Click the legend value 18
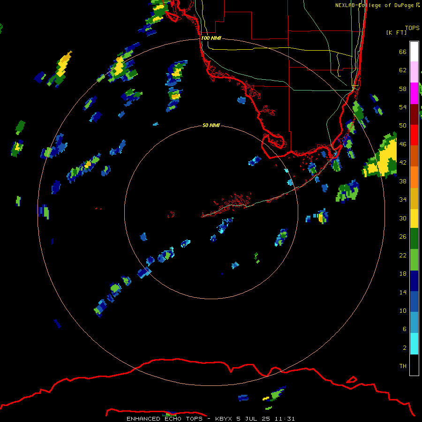The height and width of the screenshot is (422, 422). pyautogui.click(x=403, y=274)
